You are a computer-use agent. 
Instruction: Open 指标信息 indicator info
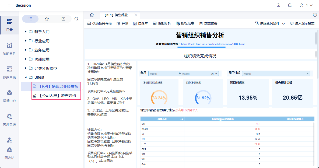pyautogui.click(x=185, y=23)
